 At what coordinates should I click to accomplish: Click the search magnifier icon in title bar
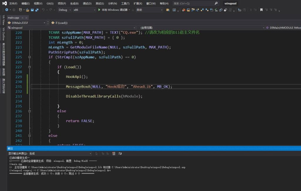pyautogui.click(x=216, y=4)
